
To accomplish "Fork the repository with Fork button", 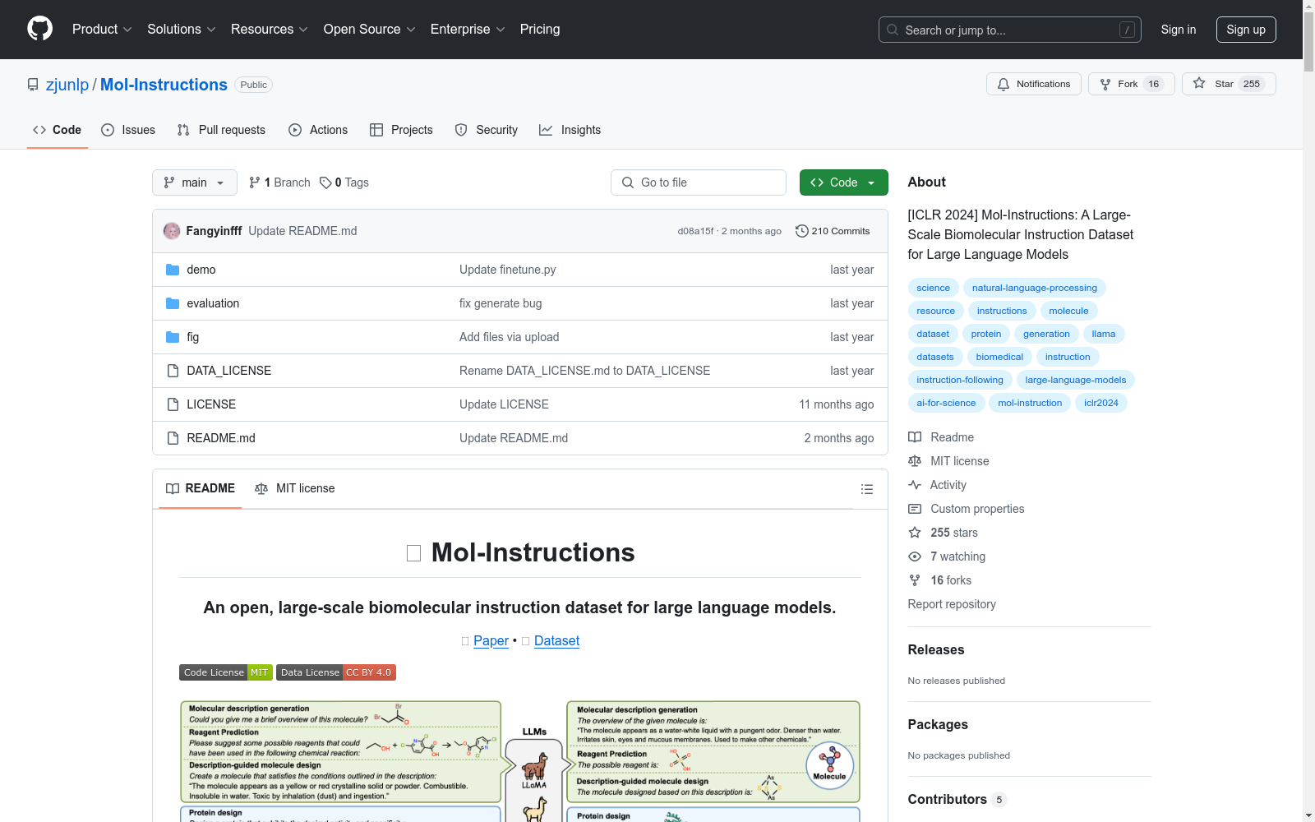I will (x=1131, y=84).
